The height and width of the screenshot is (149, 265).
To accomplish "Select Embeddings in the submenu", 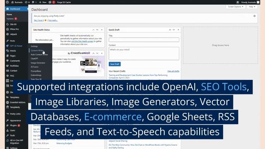I will tap(36, 75).
